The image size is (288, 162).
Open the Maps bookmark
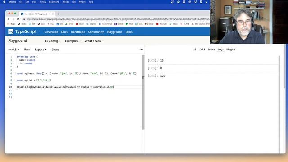click(174, 24)
